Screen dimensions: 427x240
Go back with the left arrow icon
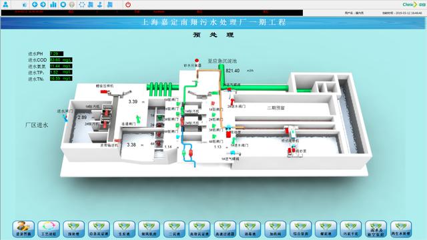coord(35,5)
